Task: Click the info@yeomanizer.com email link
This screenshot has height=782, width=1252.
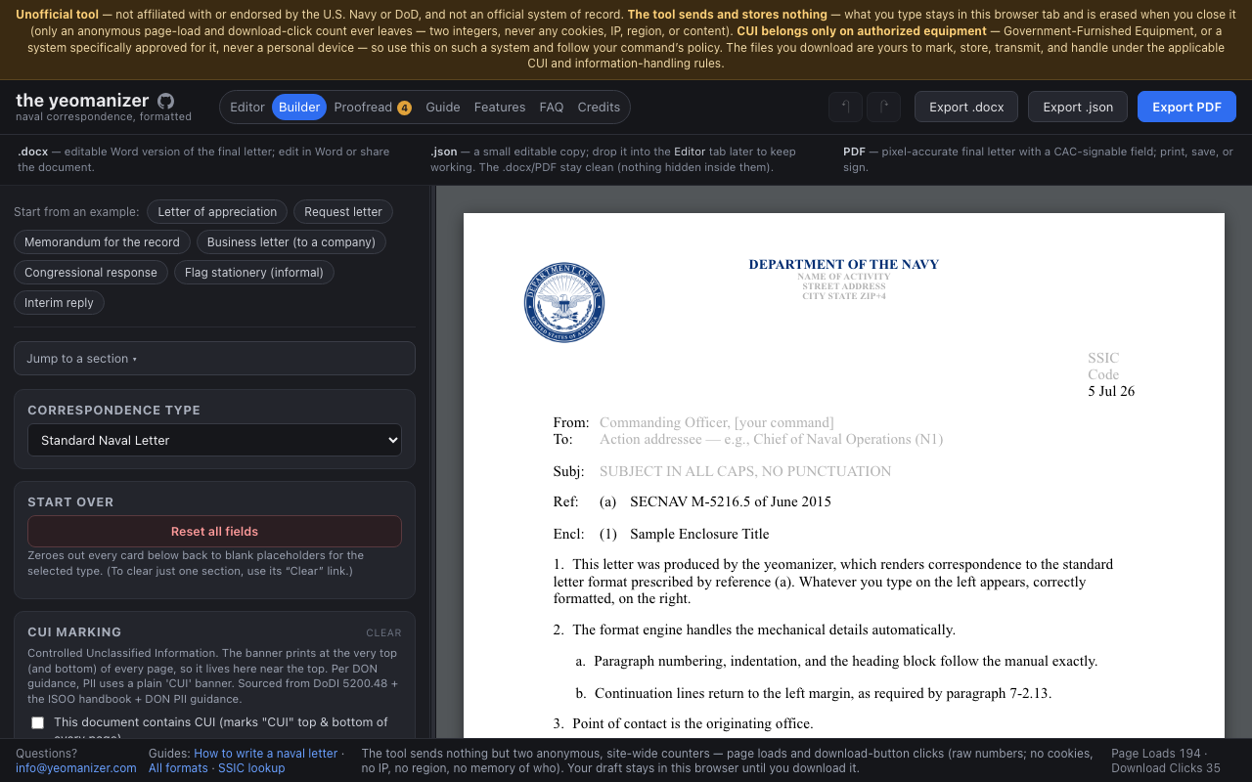Action: [76, 768]
